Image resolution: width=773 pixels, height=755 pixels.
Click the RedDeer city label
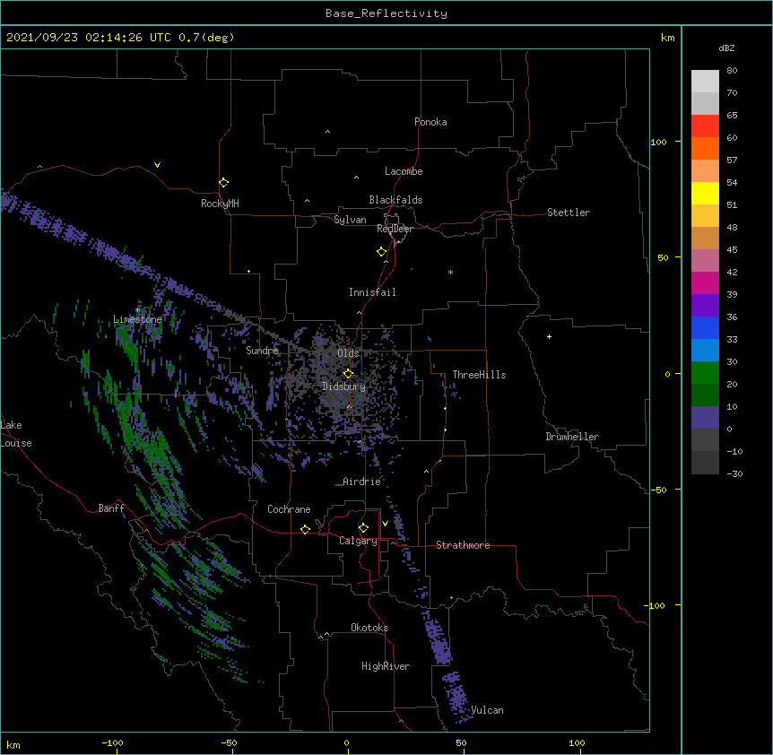pyautogui.click(x=395, y=229)
